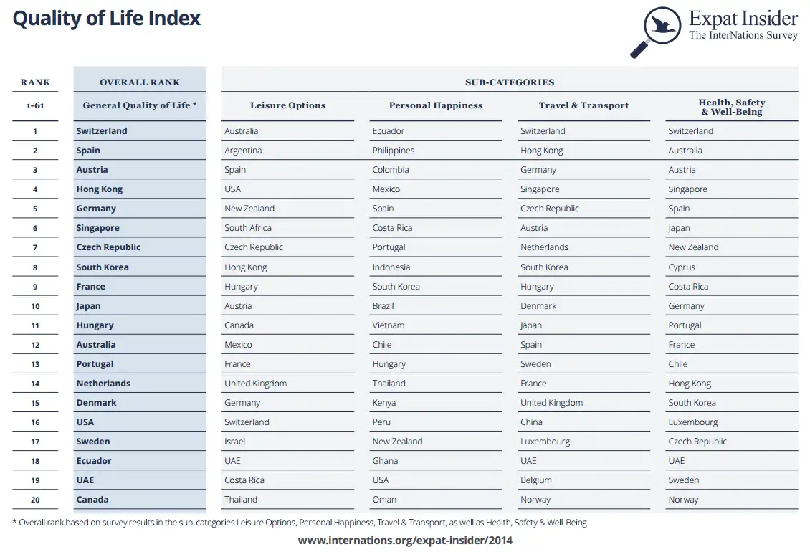Click Belgium under Travel & Transport
The image size is (810, 552).
pos(536,480)
